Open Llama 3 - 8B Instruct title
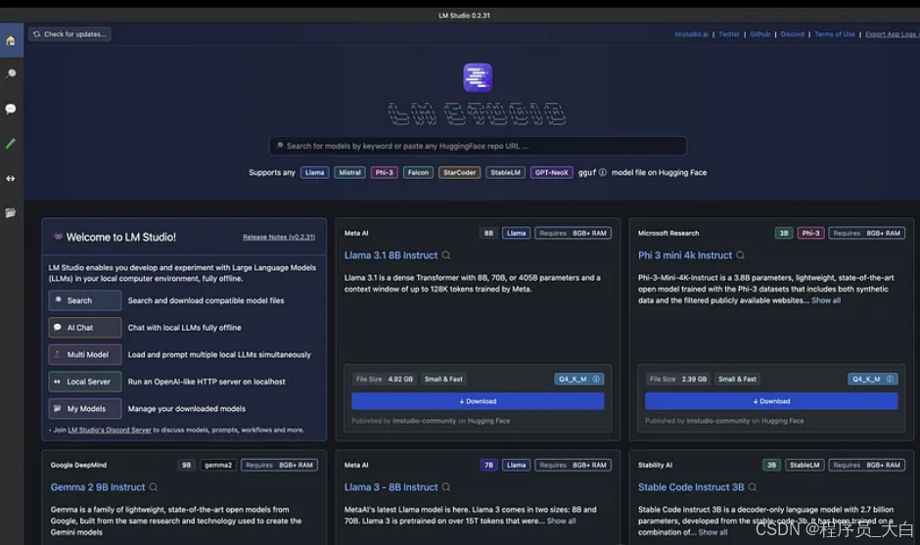This screenshot has height=545, width=920. tap(391, 487)
